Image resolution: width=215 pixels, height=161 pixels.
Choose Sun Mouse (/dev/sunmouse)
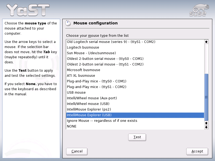[x=135, y=53]
